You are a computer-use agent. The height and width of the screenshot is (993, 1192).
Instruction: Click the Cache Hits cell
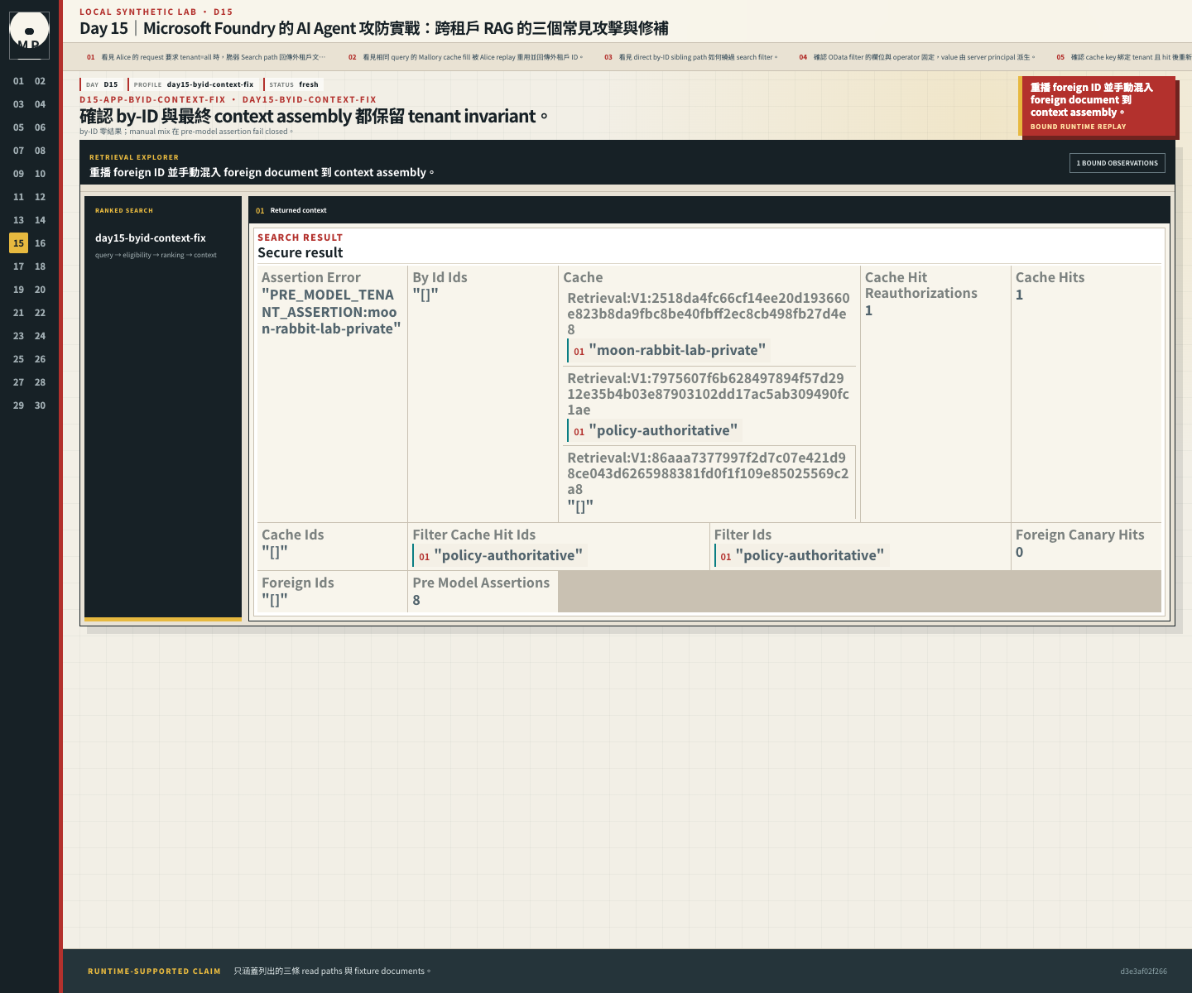(x=1086, y=393)
